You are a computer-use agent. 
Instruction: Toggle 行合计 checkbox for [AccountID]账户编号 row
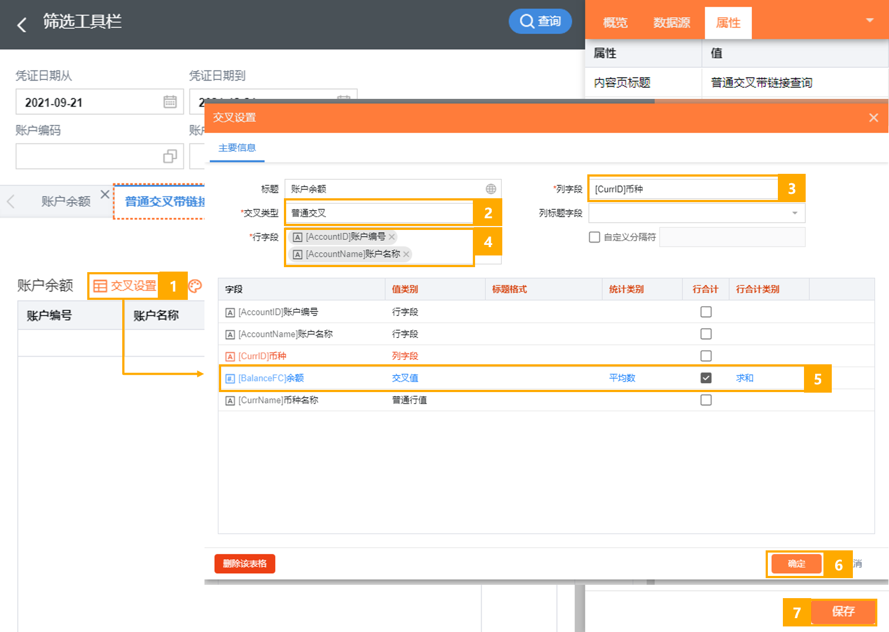pyautogui.click(x=706, y=312)
